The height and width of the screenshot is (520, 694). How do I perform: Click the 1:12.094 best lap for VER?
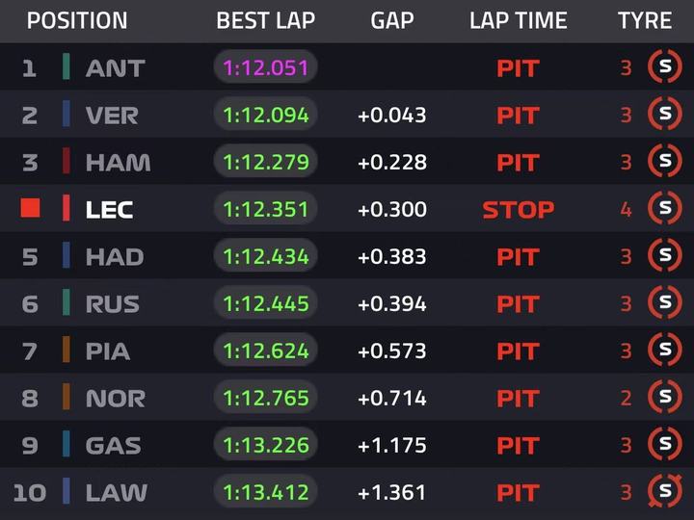coord(266,115)
